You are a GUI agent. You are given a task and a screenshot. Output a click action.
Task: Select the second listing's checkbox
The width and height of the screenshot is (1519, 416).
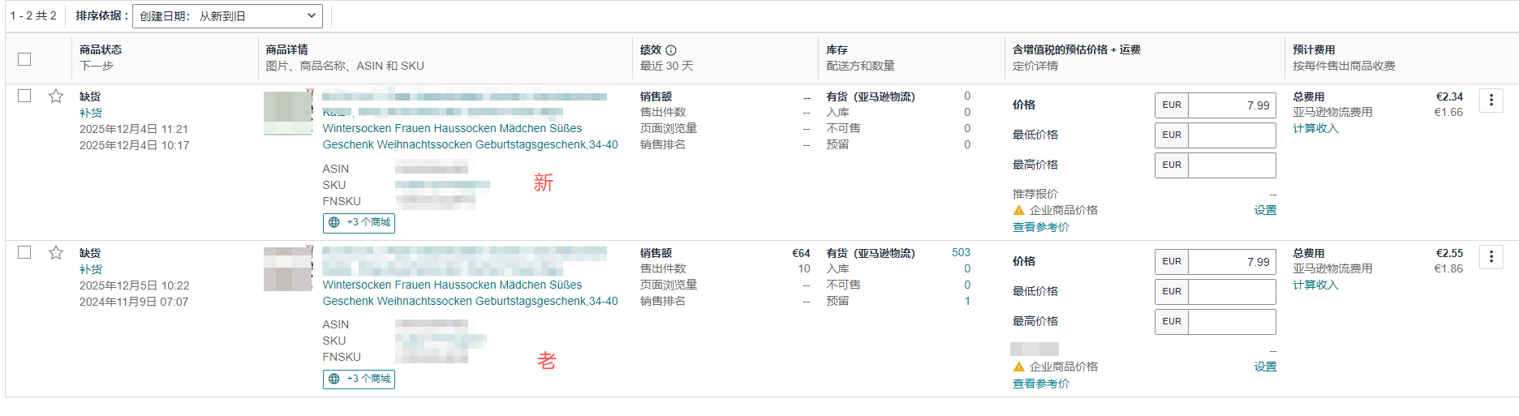[24, 252]
